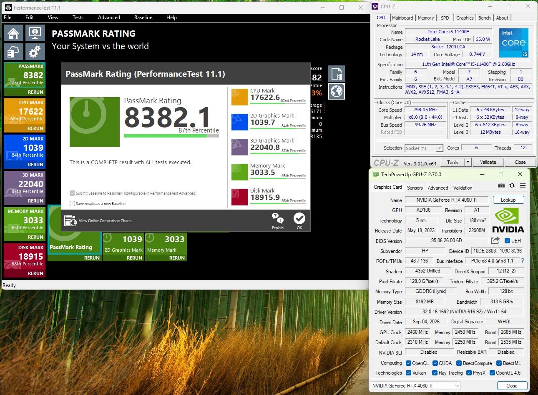Click the Bus Interface question mark icon
This screenshot has height=395, width=538.
(x=523, y=261)
